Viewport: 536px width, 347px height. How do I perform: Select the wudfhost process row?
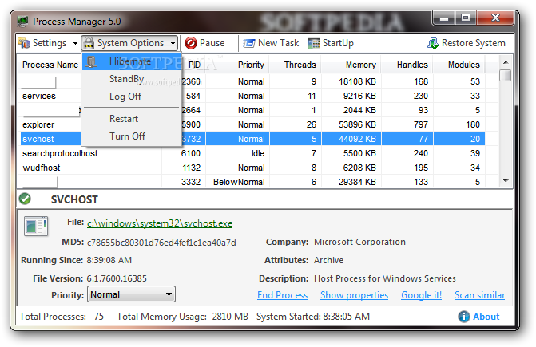[253, 168]
